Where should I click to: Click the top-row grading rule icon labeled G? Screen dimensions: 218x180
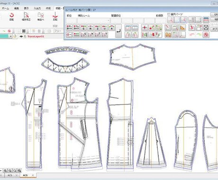[83, 27]
